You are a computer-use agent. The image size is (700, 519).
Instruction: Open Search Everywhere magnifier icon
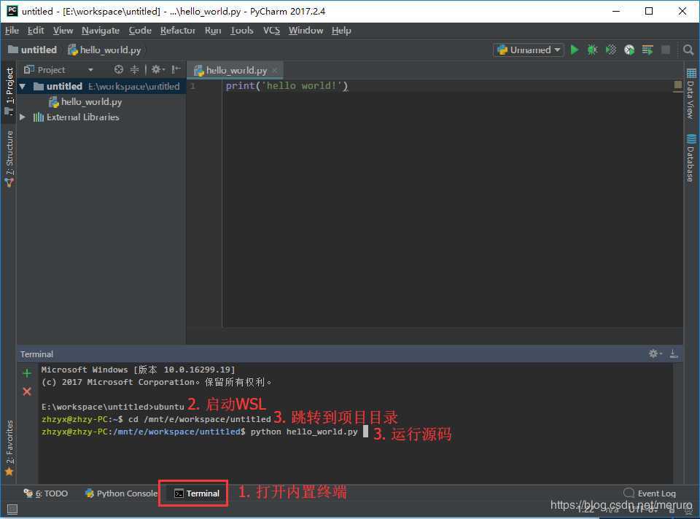[x=688, y=50]
